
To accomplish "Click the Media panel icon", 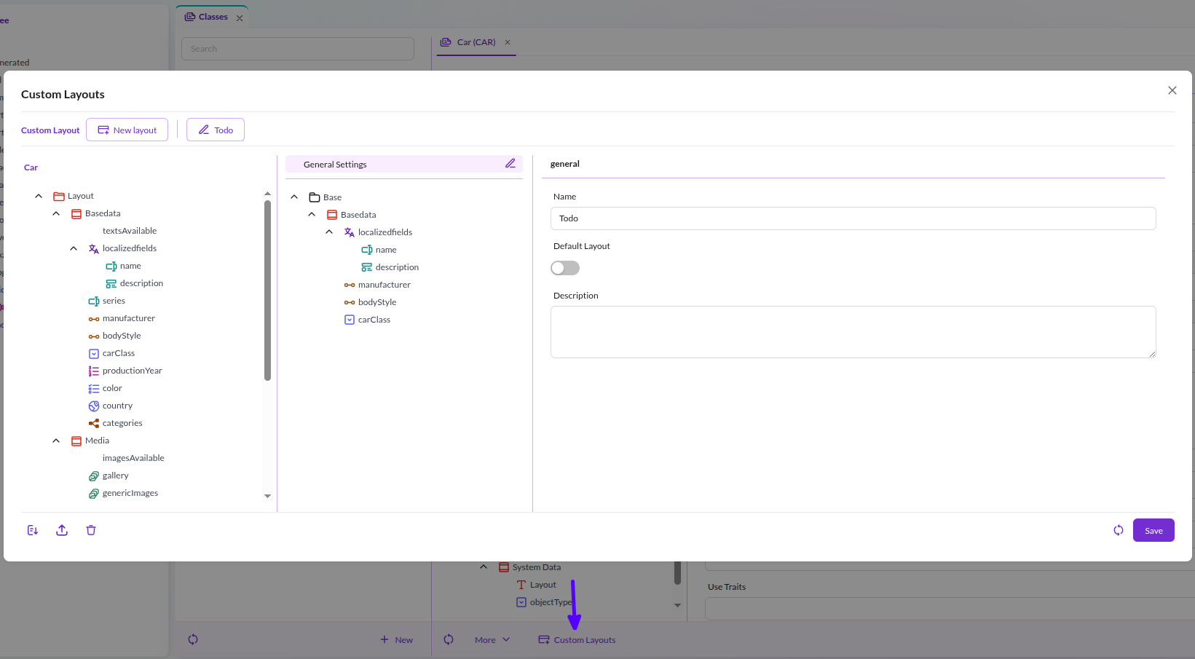I will coord(76,441).
